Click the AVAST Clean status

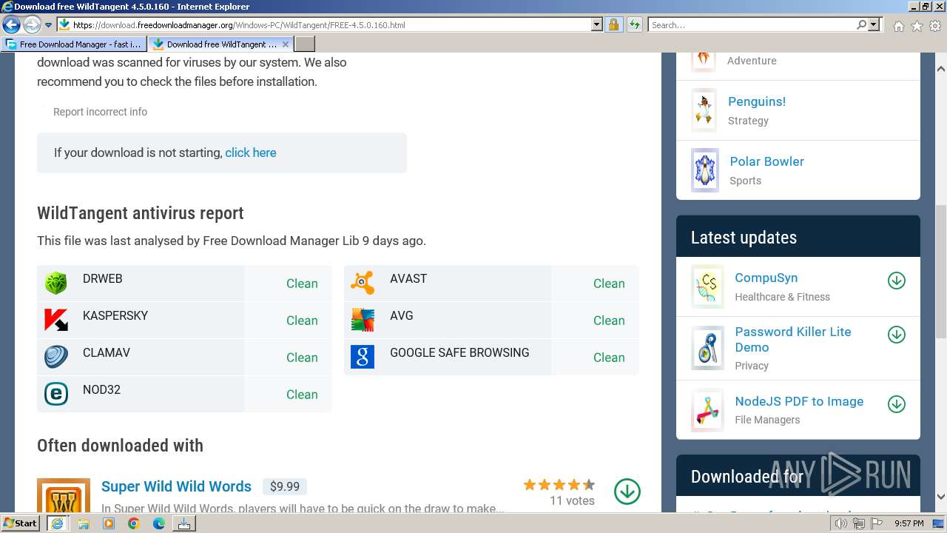(x=609, y=284)
